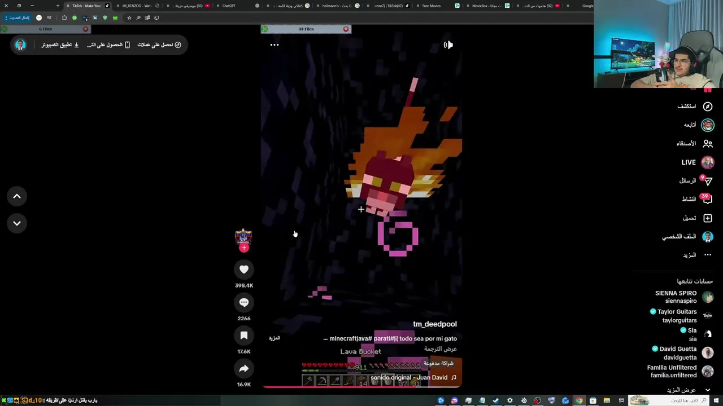Open Taylor Guitars followed account

(682, 316)
